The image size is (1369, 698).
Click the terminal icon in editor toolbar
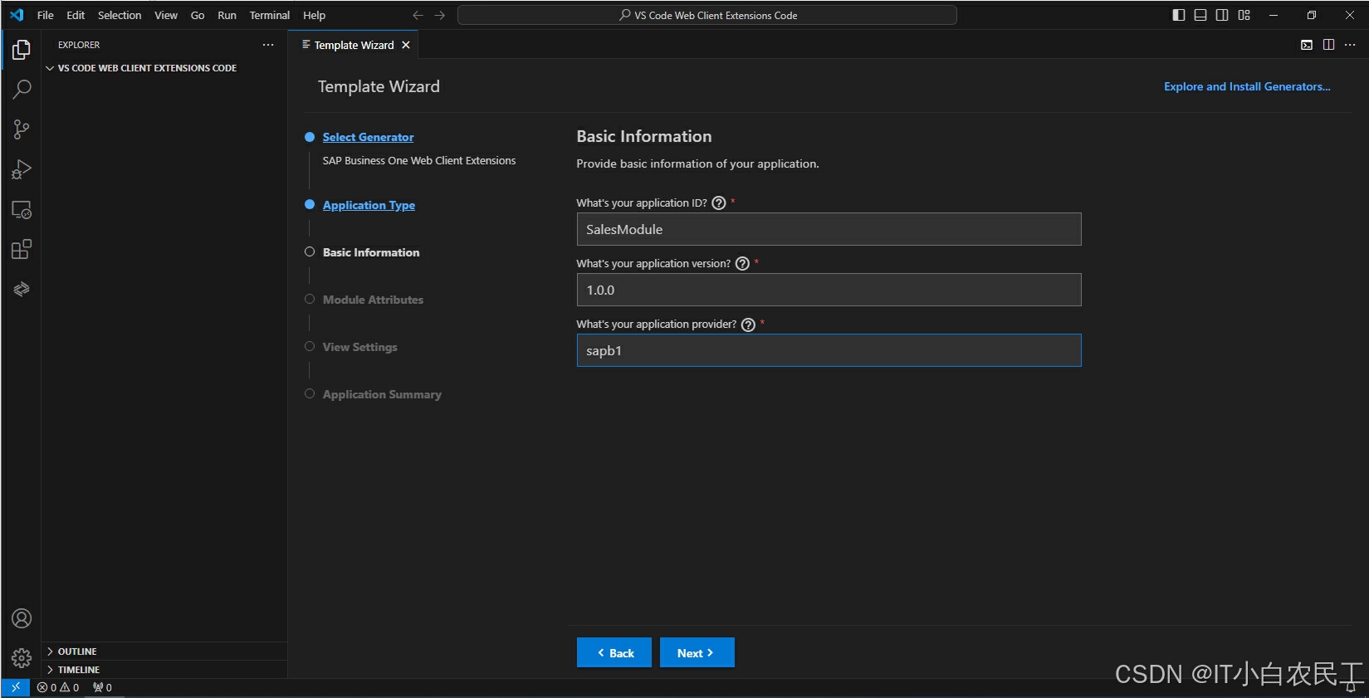coord(1307,45)
